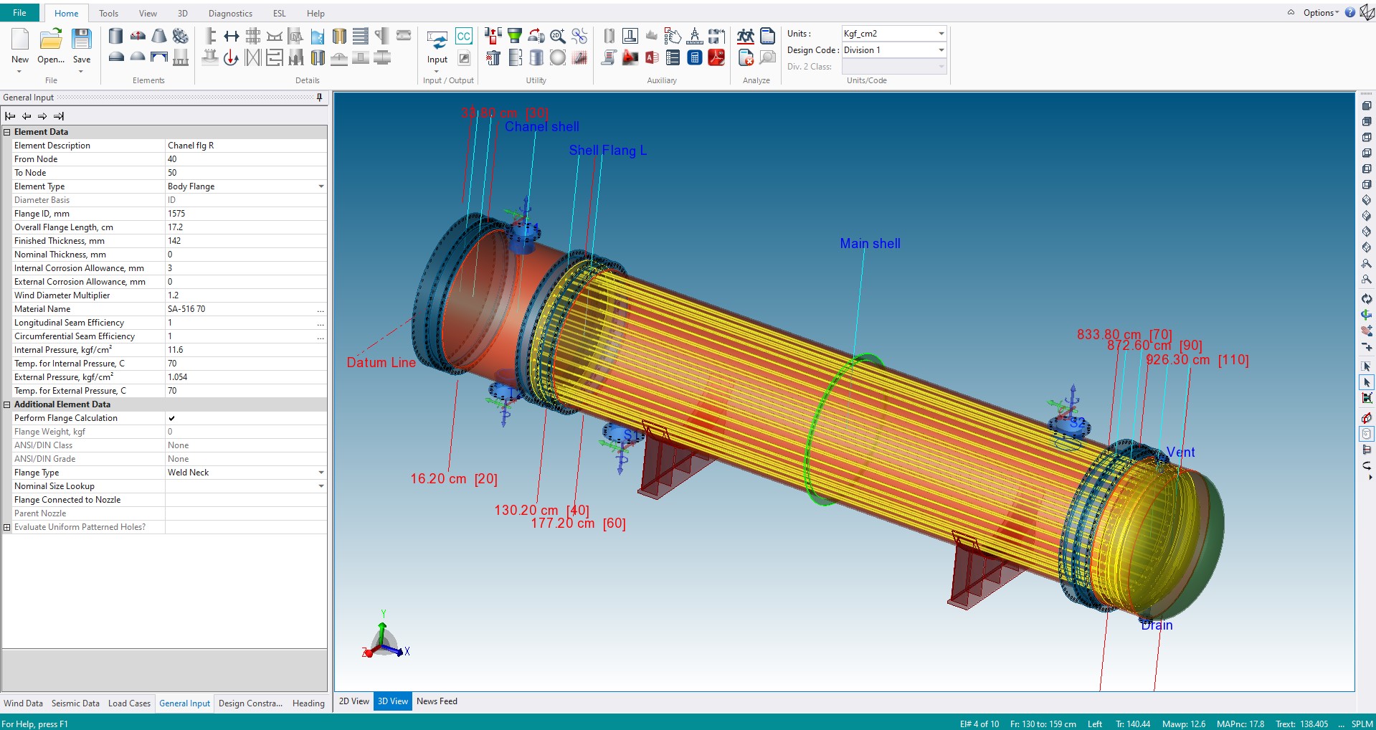1376x730 pixels.
Task: Click the 2D zoom magnifier icon
Action: coord(557,36)
